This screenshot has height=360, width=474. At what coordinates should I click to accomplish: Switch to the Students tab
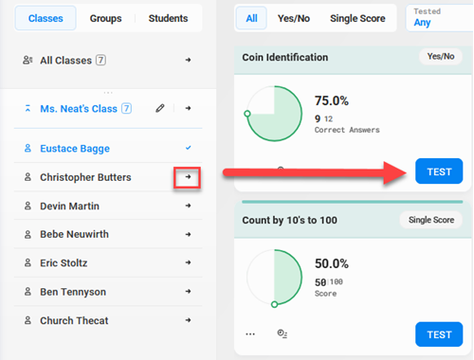click(x=168, y=18)
